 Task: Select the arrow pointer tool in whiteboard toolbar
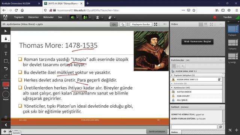(6, 31)
